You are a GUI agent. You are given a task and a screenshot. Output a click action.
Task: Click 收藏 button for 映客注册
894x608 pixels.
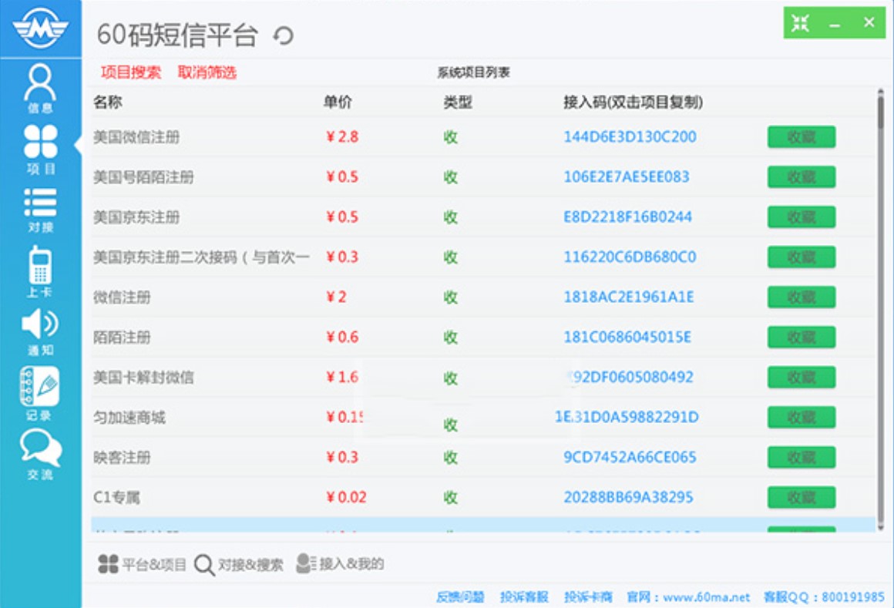(x=801, y=458)
